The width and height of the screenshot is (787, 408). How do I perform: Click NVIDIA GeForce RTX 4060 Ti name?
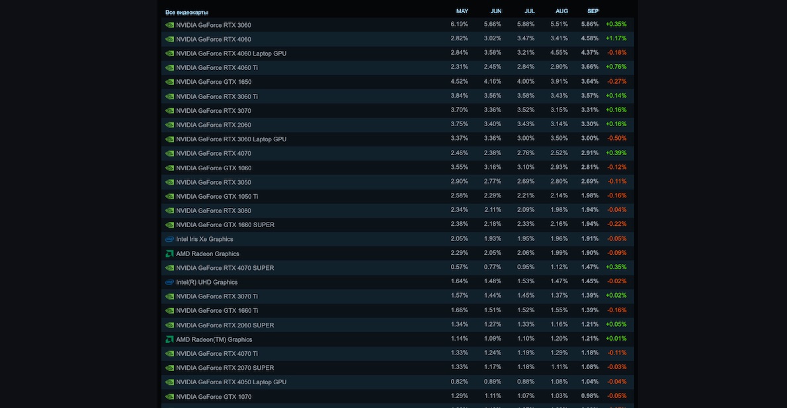pyautogui.click(x=217, y=67)
